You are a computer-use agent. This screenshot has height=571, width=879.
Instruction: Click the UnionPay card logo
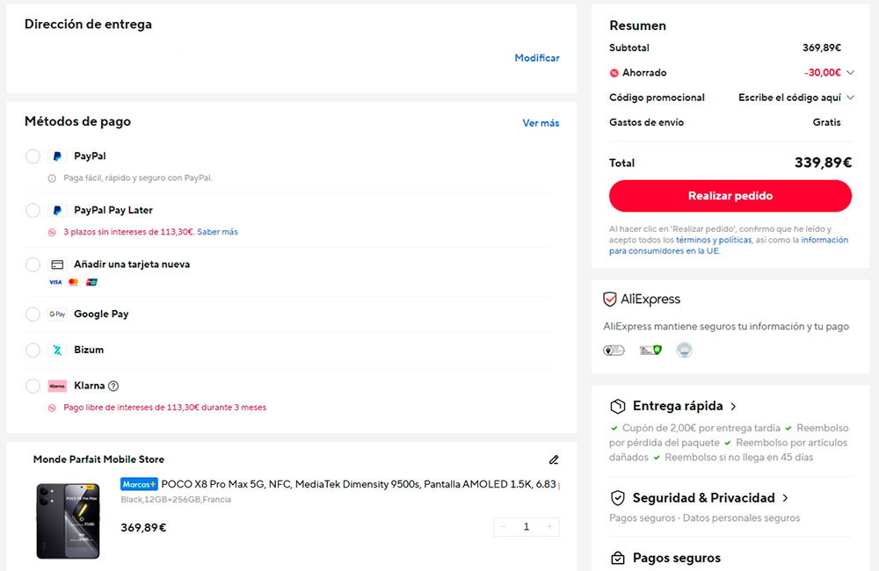92,282
